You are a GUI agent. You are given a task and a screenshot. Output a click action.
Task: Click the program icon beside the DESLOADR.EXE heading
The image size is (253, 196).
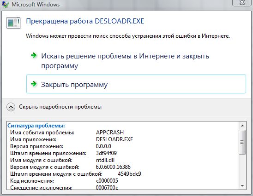pyautogui.click(x=13, y=23)
